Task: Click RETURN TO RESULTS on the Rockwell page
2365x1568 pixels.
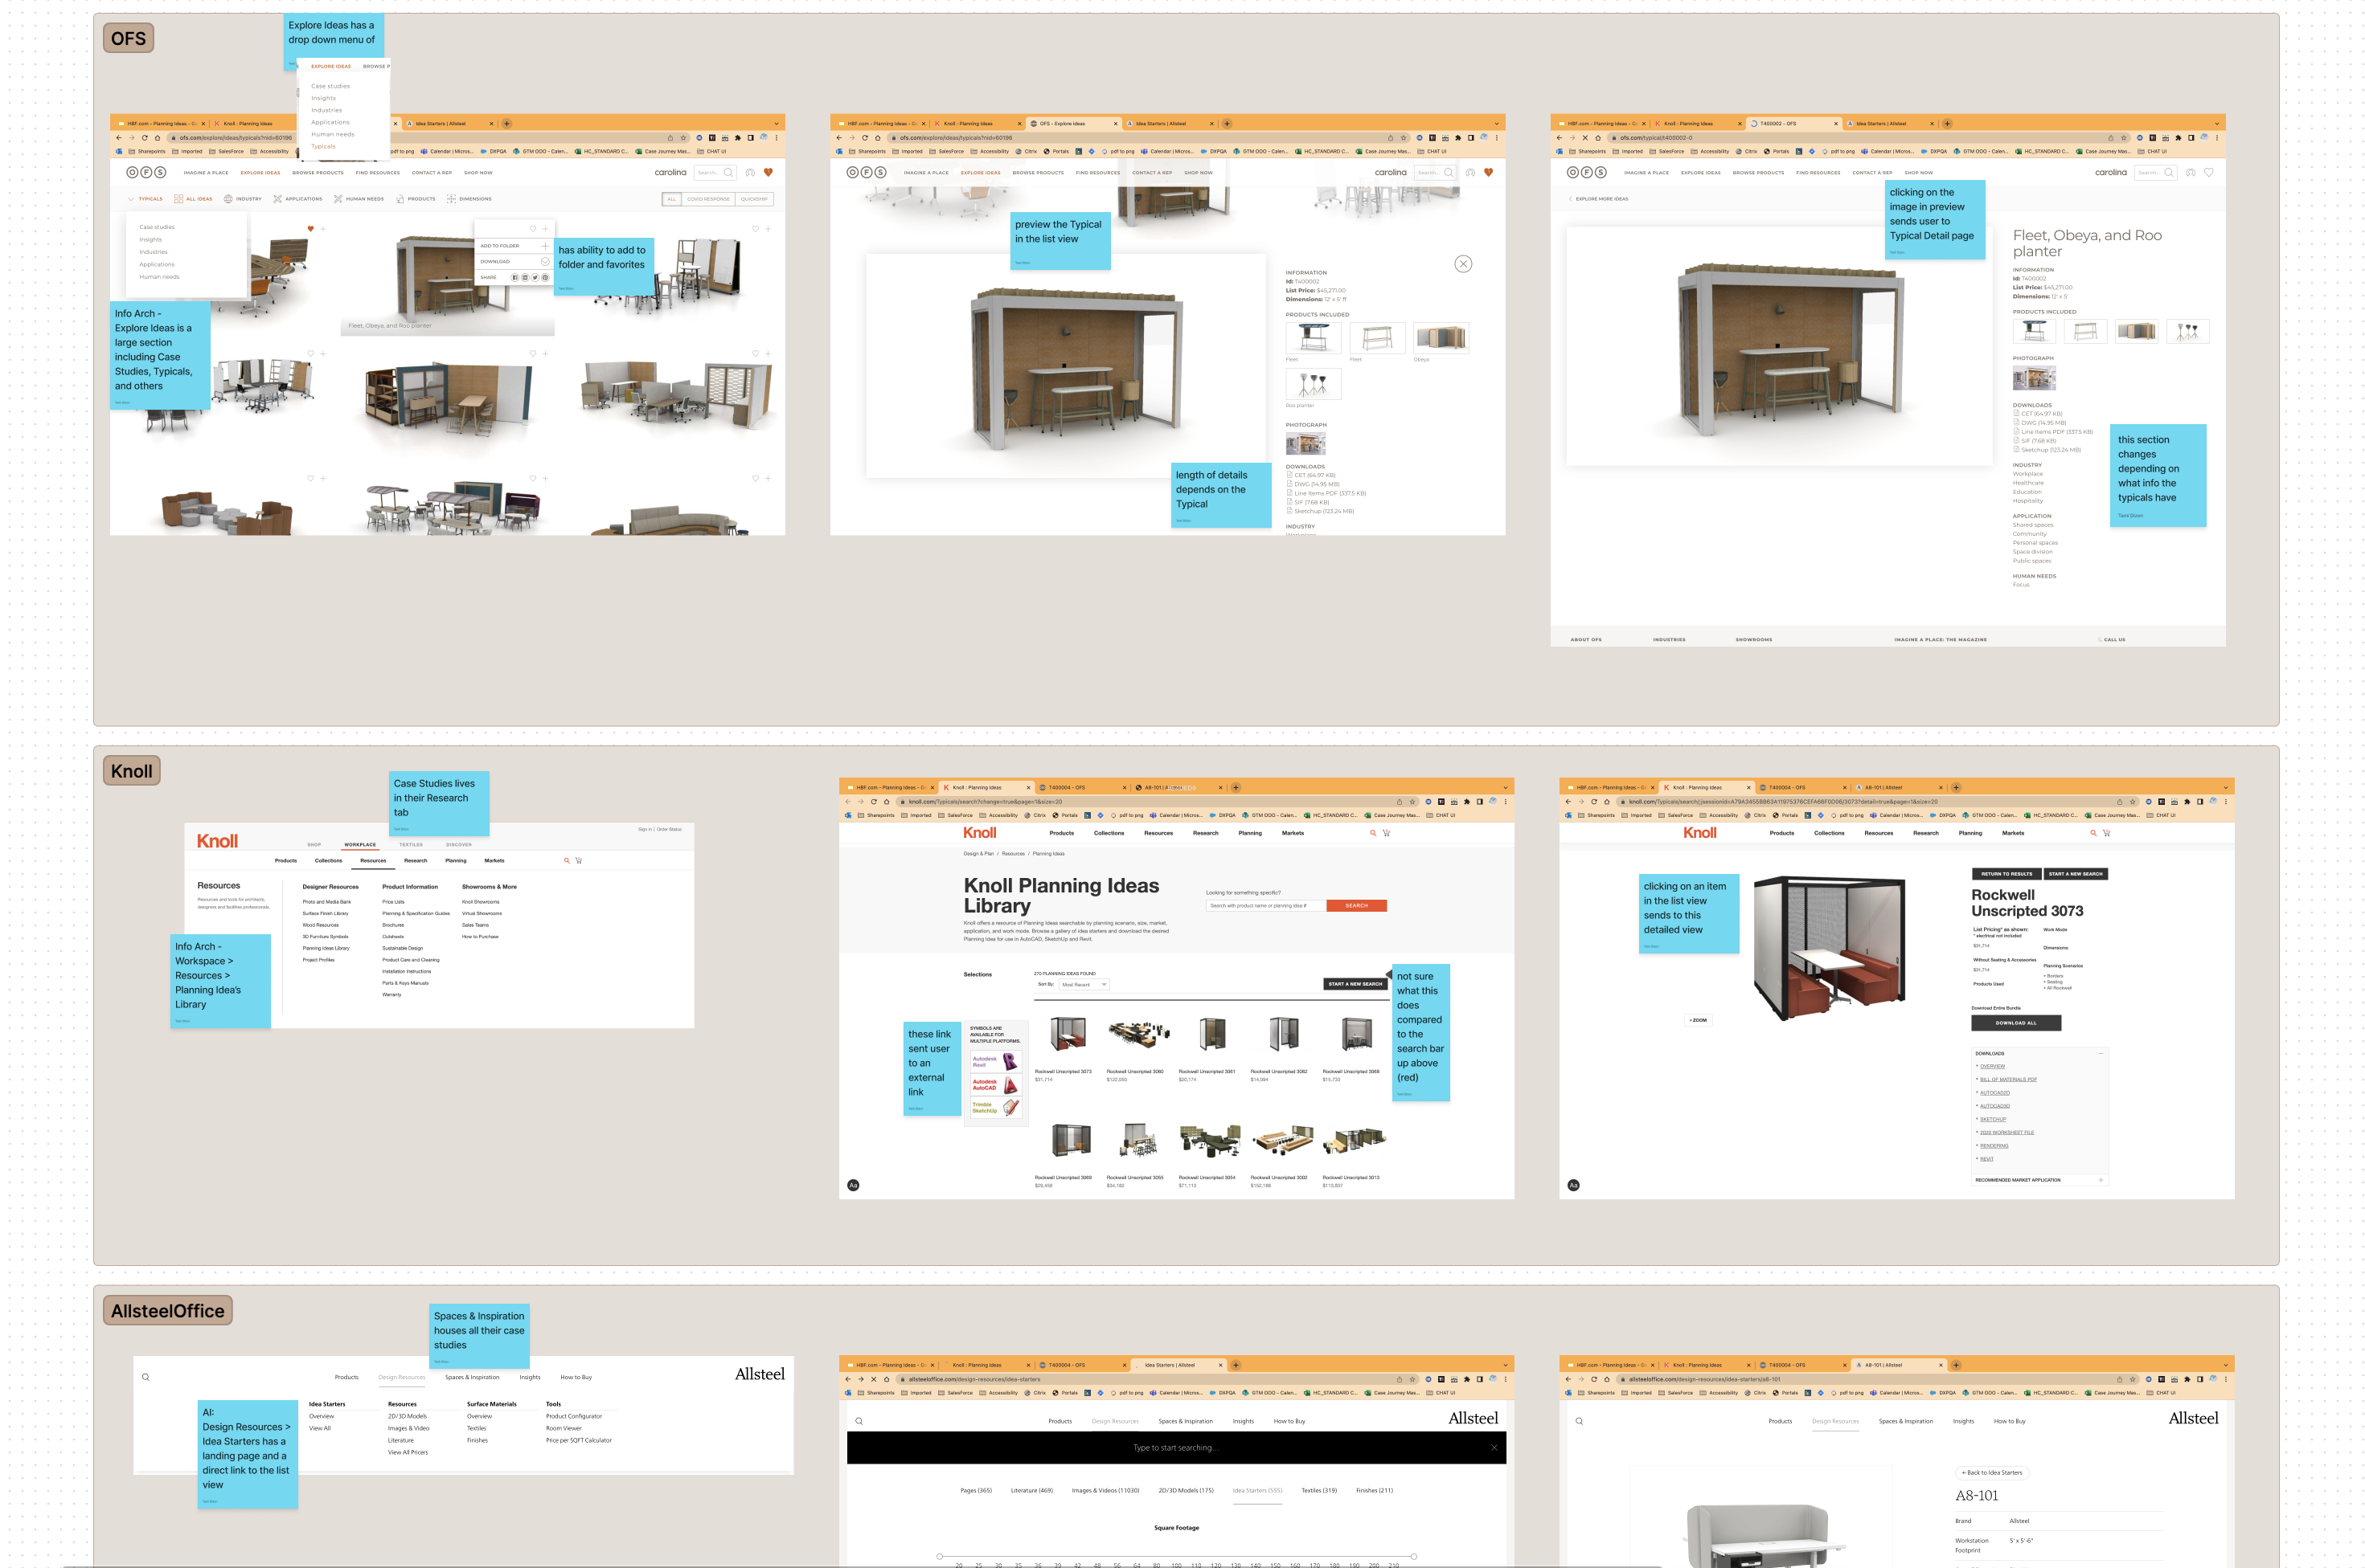Action: coord(2006,874)
